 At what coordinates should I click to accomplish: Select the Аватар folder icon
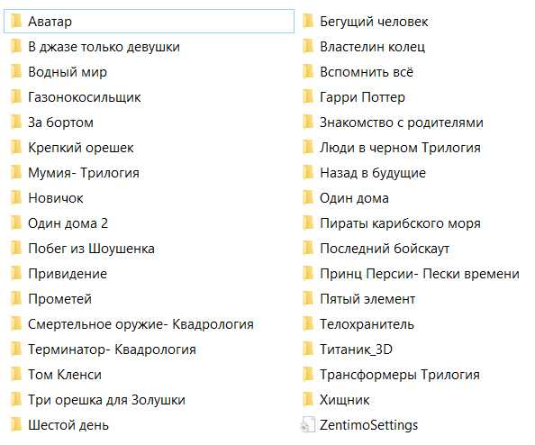pos(16,21)
